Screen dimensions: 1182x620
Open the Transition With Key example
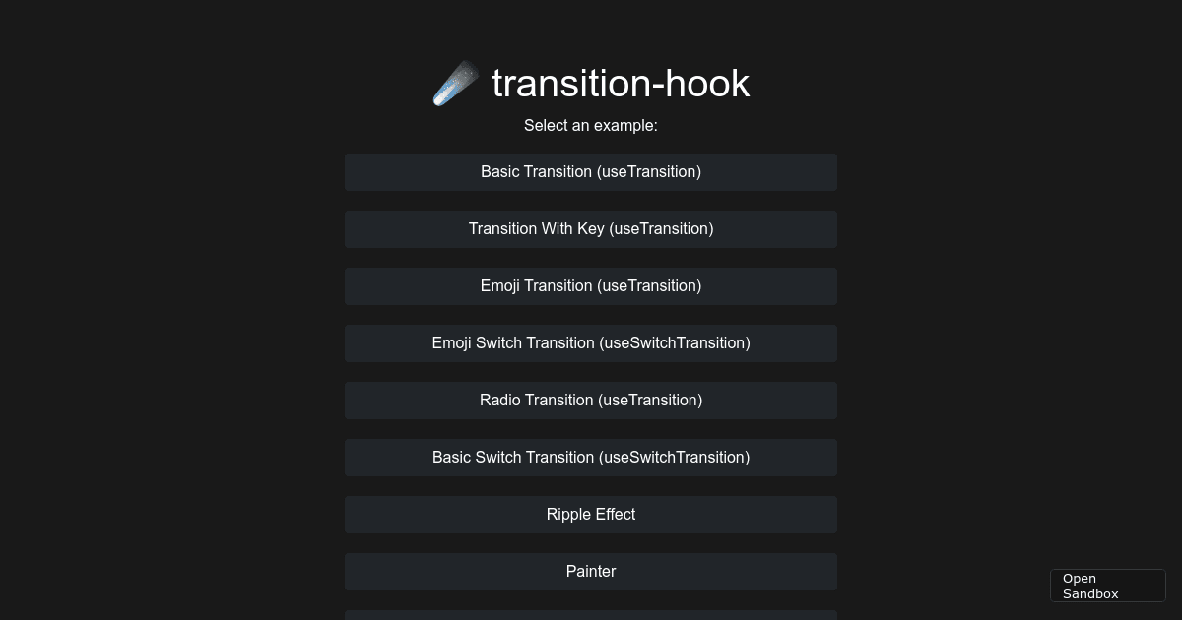pos(591,228)
